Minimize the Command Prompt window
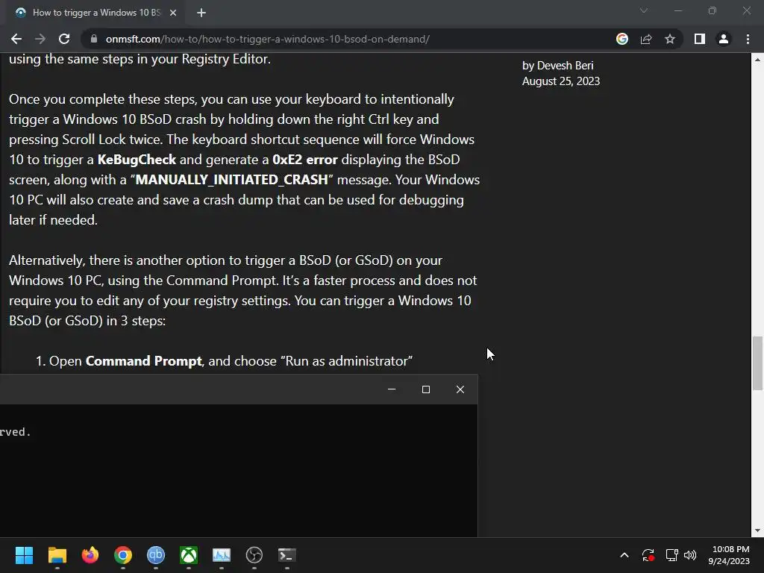 (x=392, y=389)
